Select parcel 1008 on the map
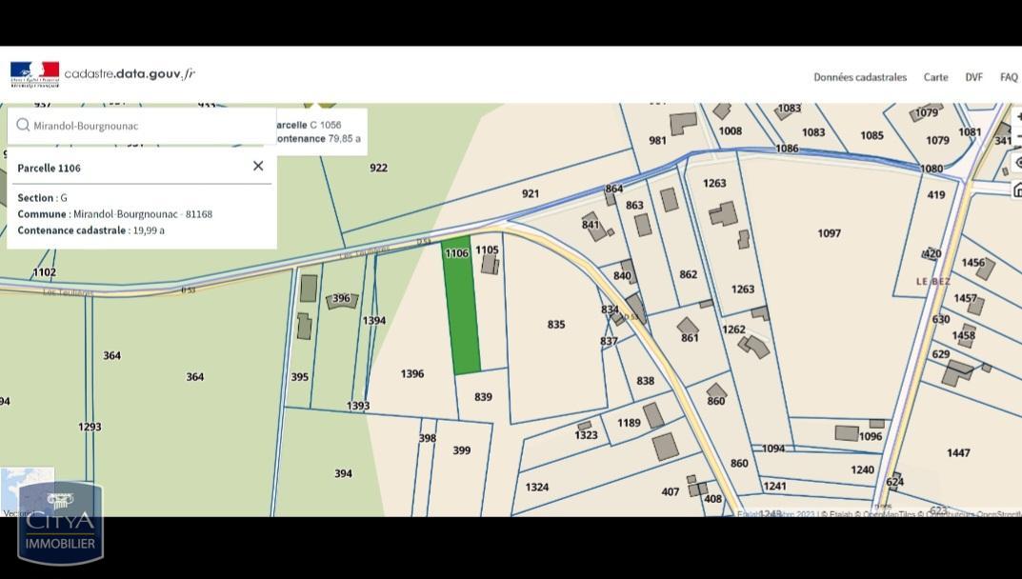This screenshot has width=1022, height=579. point(730,131)
